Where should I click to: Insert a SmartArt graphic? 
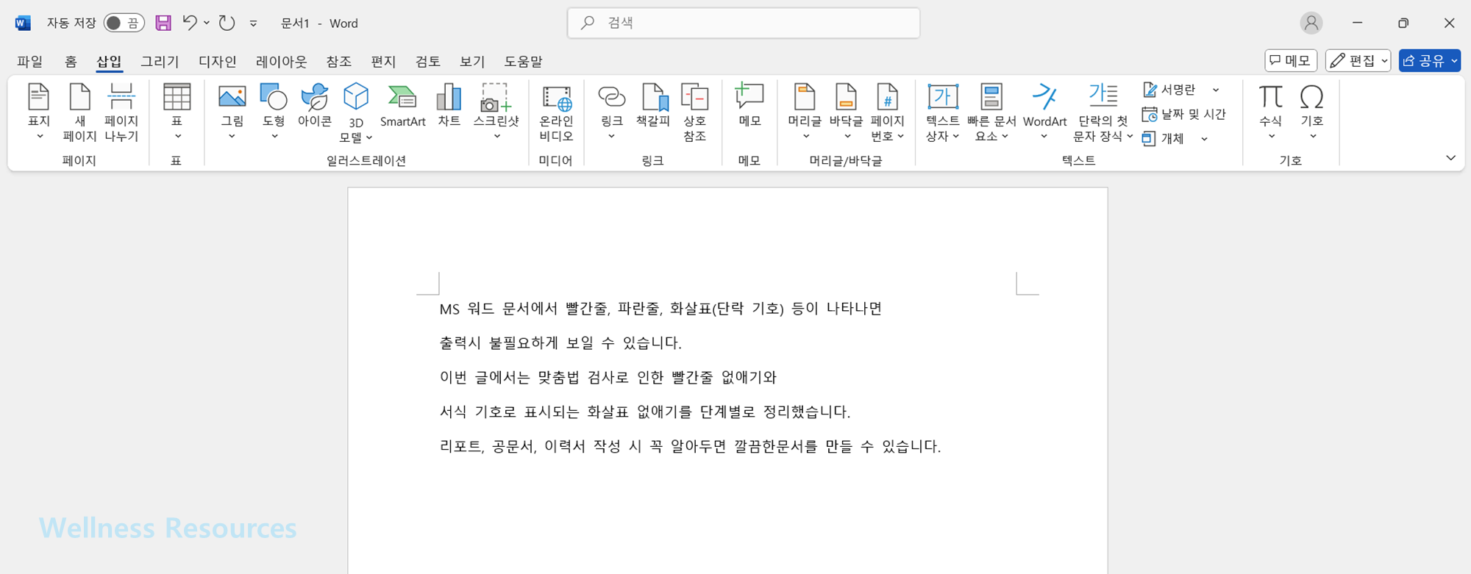tap(402, 107)
